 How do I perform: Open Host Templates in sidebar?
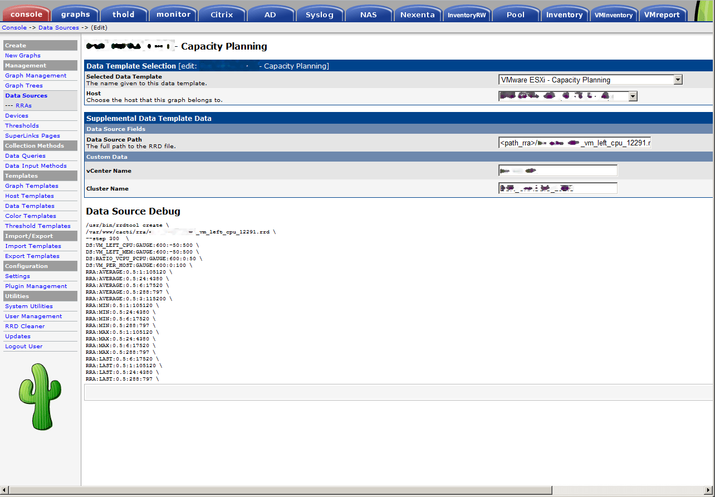click(30, 196)
